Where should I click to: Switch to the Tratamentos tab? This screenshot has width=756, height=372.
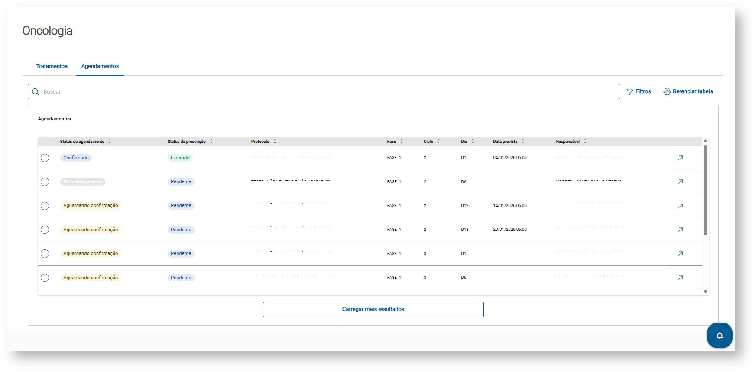pos(52,66)
